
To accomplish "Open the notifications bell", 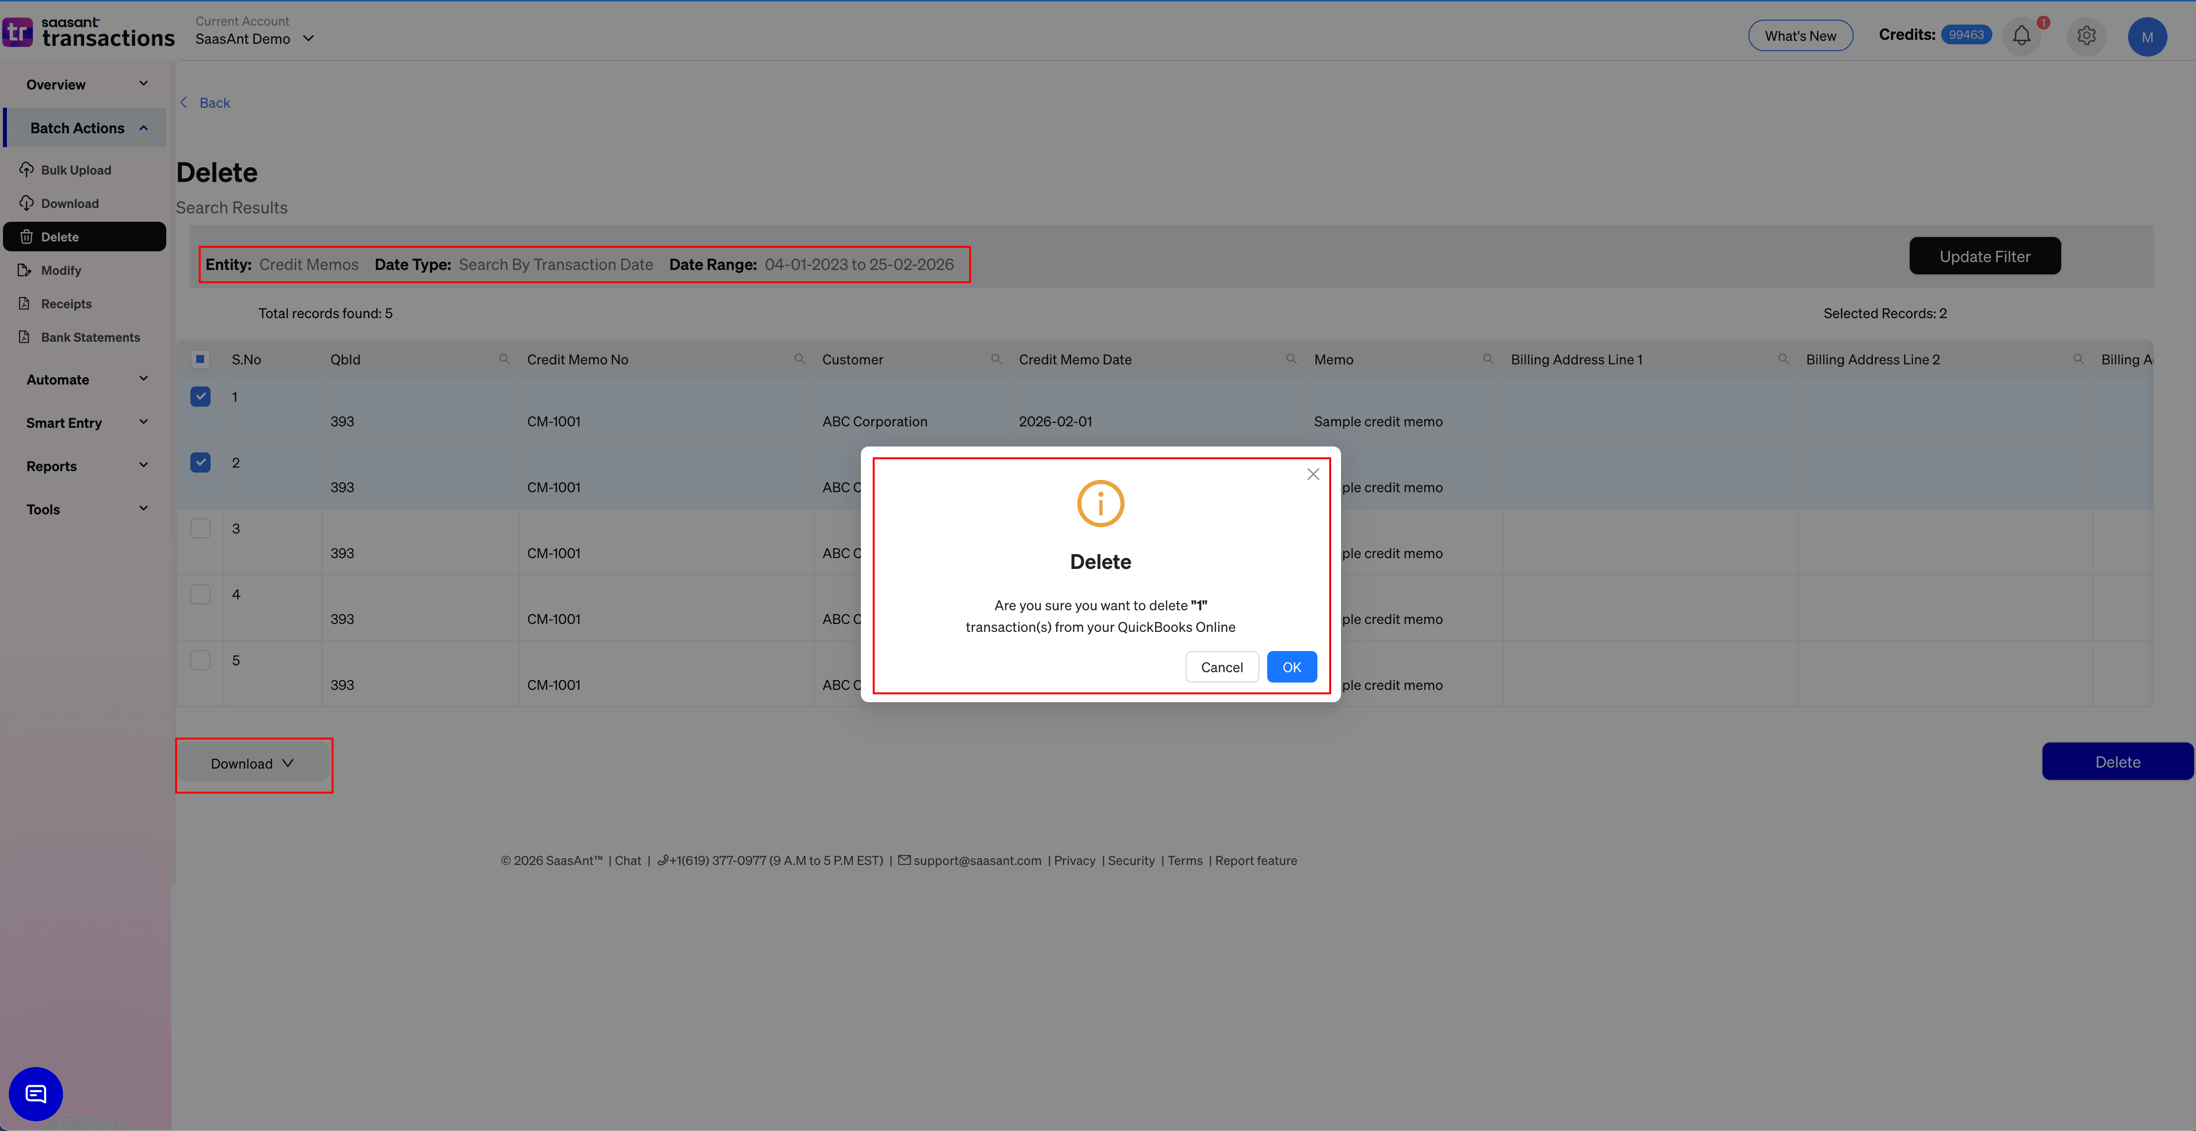I will click(2021, 35).
